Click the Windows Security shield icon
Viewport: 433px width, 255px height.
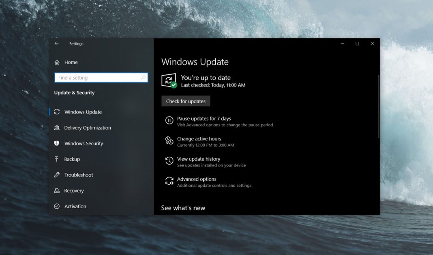pos(56,143)
